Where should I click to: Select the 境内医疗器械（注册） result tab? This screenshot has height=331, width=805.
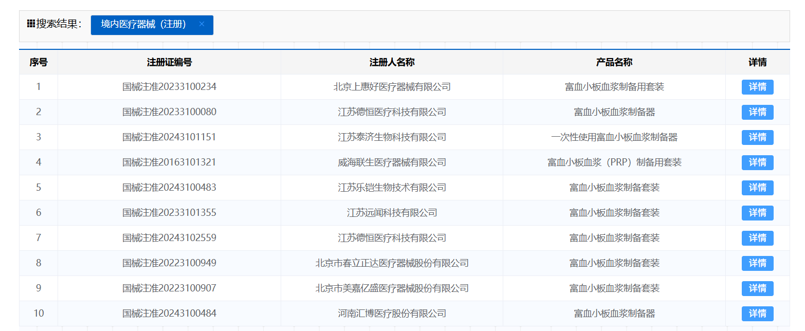coord(143,25)
